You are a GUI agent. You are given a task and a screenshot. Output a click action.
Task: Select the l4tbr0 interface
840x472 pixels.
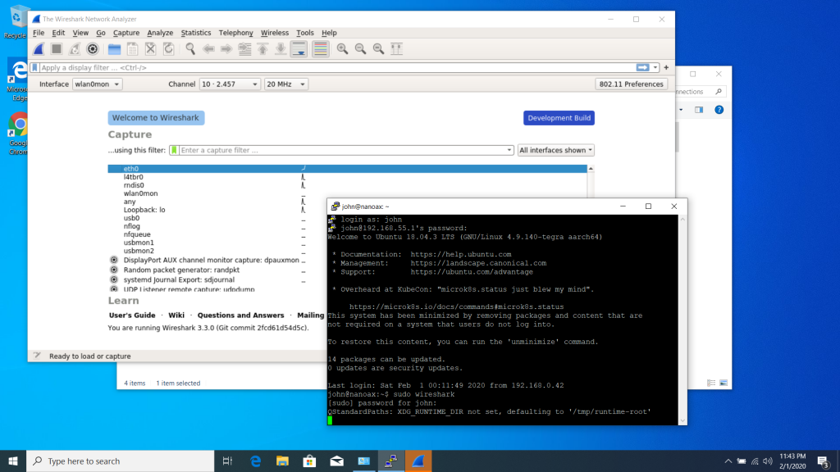click(x=347, y=177)
